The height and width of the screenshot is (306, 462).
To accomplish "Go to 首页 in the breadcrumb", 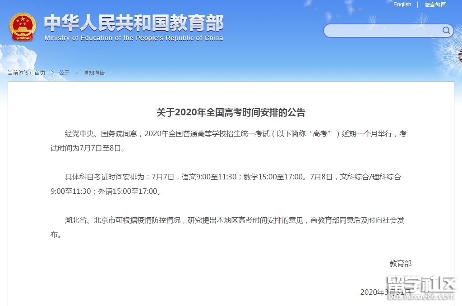I will click(40, 73).
